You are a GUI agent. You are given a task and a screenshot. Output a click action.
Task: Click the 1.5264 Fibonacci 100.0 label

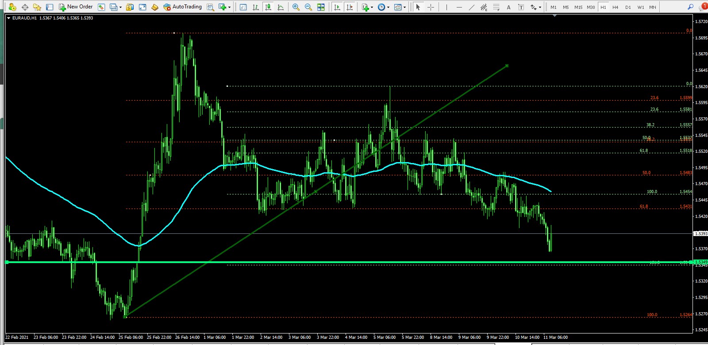click(x=686, y=315)
